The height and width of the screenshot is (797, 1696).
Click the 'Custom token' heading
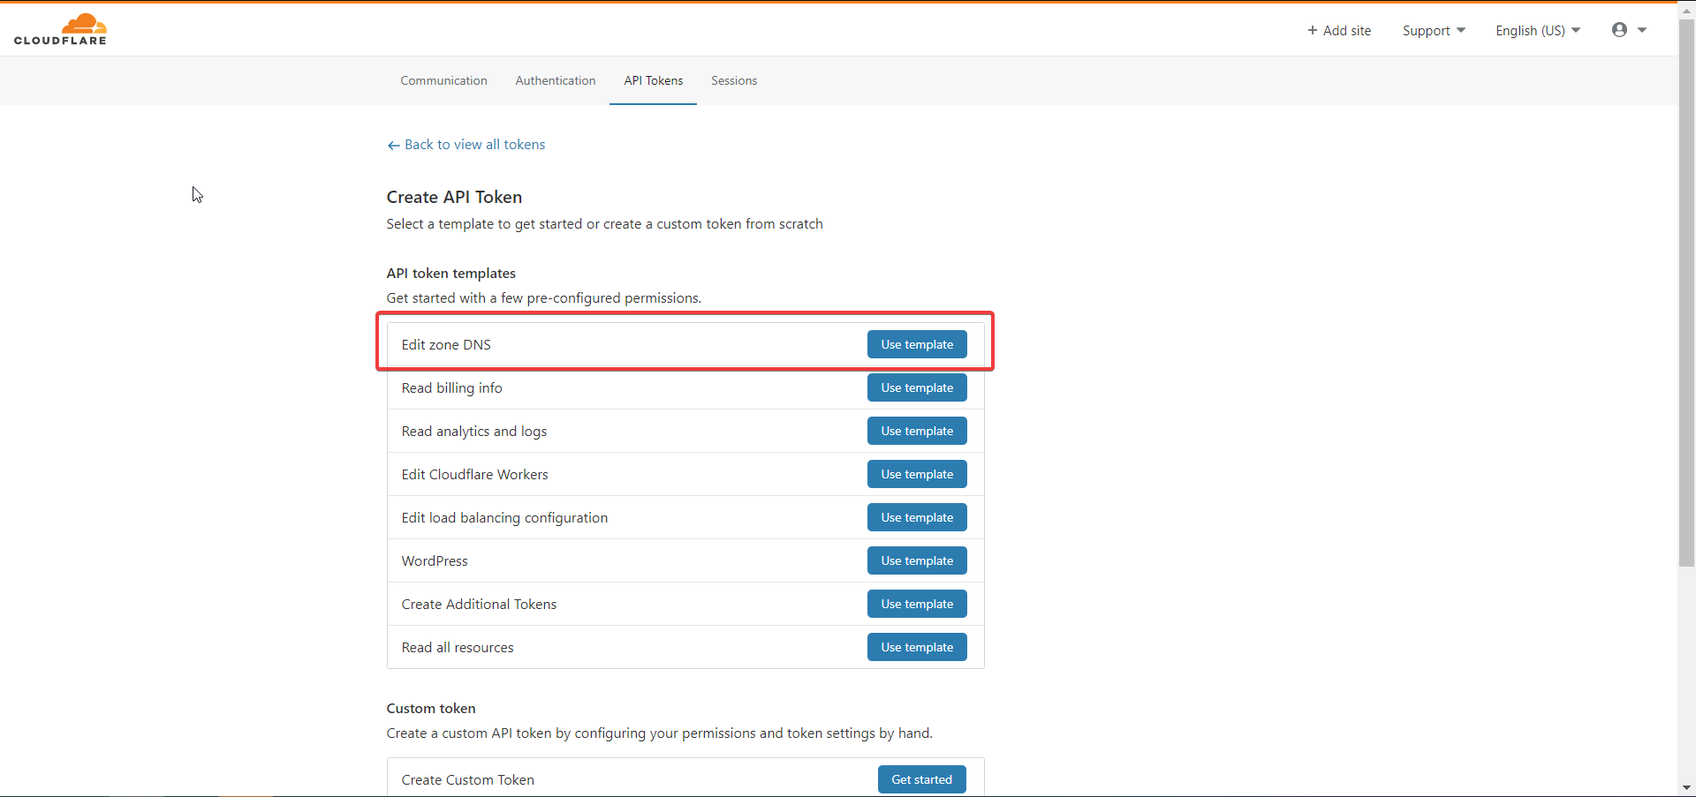click(431, 708)
